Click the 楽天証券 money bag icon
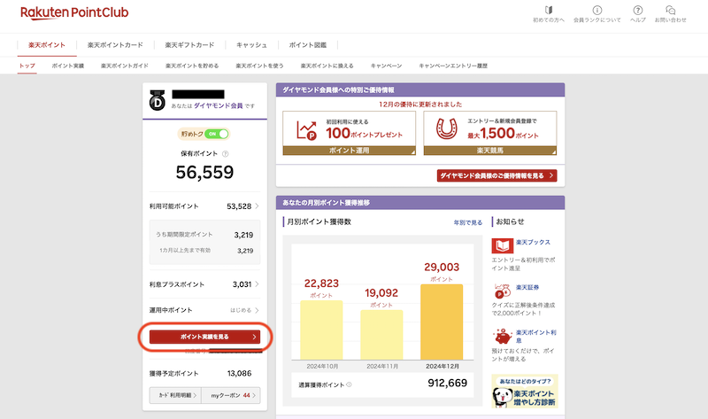This screenshot has height=419, width=708. tap(502, 291)
